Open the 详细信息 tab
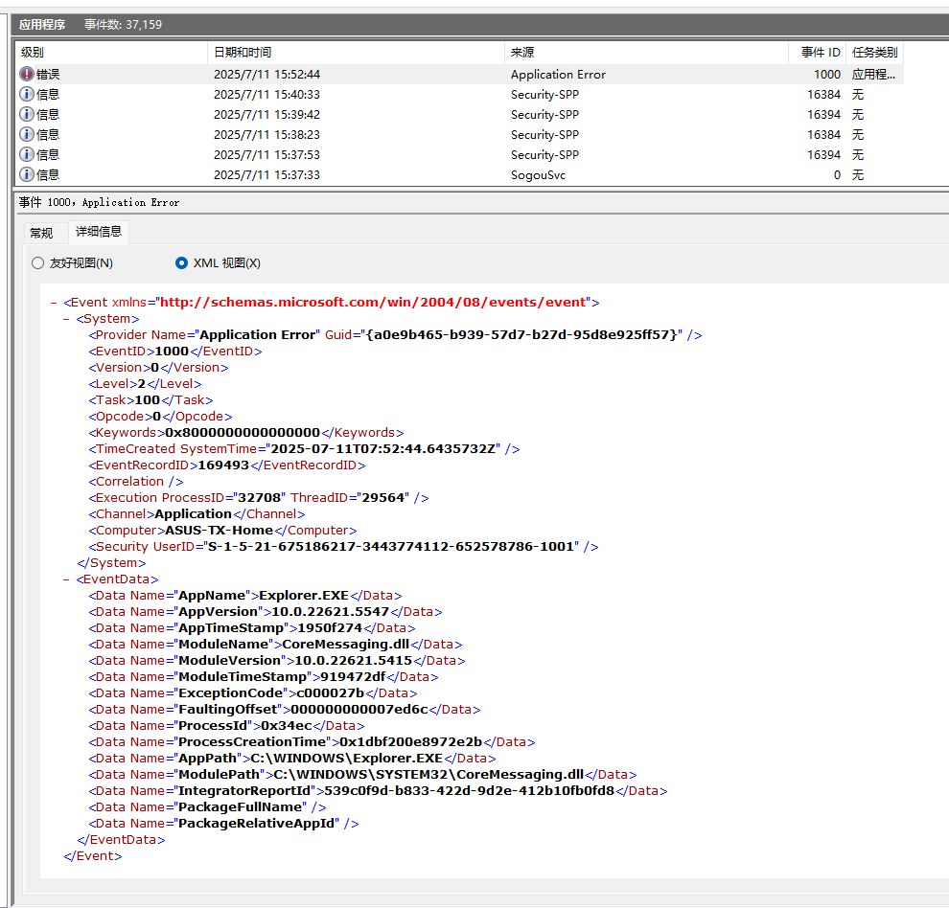The image size is (949, 908). pyautogui.click(x=99, y=232)
